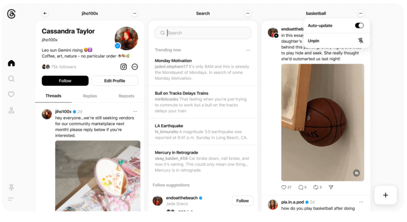The height and width of the screenshot is (222, 407).
Task: Focus the Search input field
Action: [203, 33]
